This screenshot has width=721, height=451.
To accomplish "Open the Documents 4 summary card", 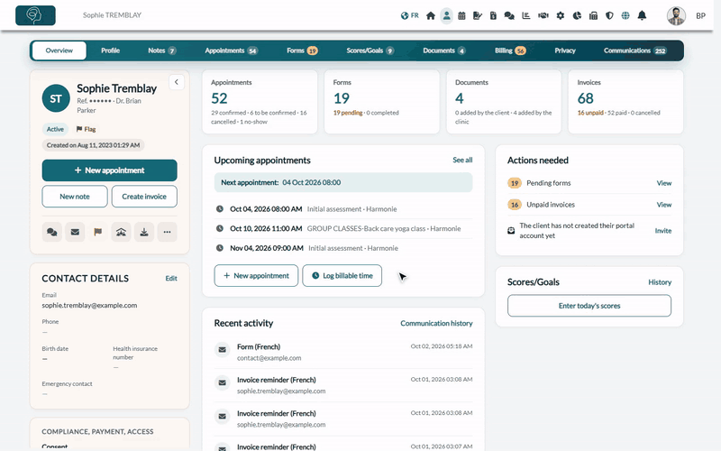I will tap(504, 102).
